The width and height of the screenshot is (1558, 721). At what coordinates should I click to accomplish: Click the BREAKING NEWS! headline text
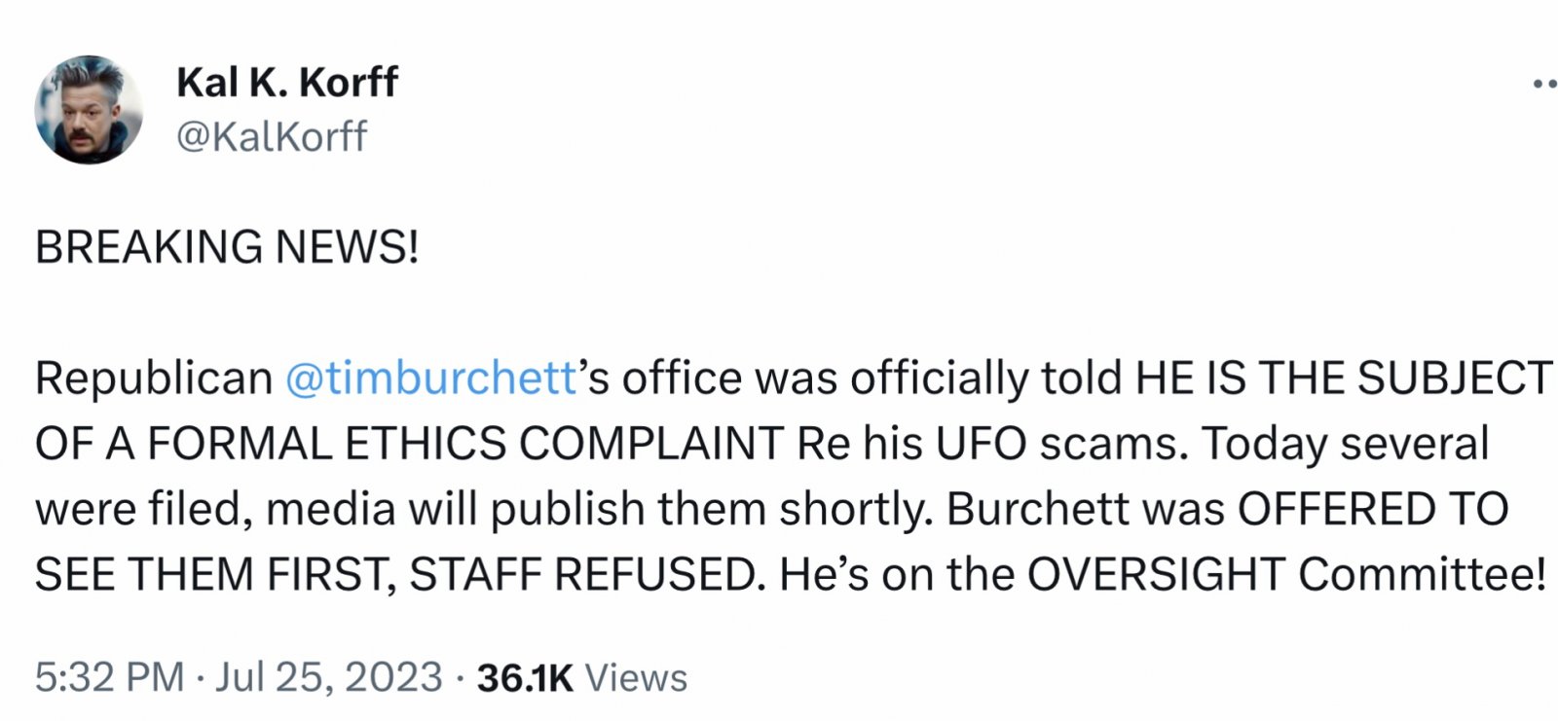coord(227,247)
